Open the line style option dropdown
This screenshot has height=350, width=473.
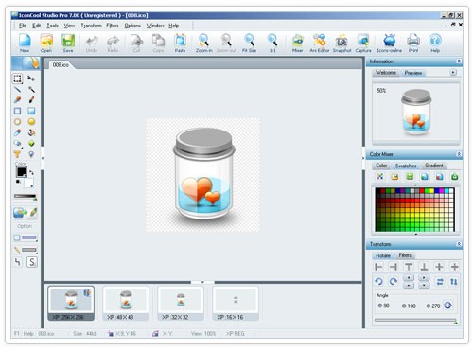tap(26, 250)
